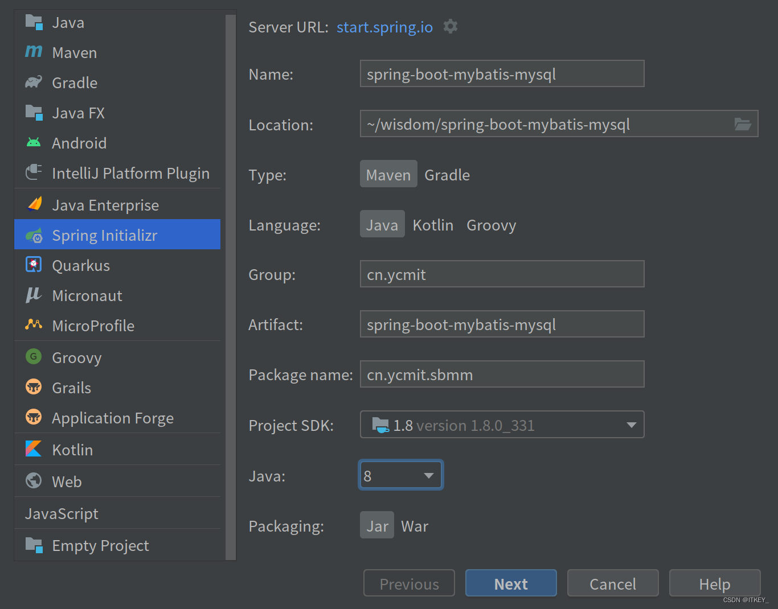The image size is (778, 609).
Task: Choose Java as the language
Action: pyautogui.click(x=382, y=225)
